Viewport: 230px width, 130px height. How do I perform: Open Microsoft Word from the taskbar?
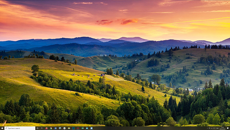[55, 128]
